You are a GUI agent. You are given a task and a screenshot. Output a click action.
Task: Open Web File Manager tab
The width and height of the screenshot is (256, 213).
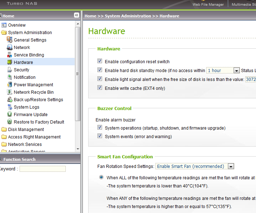tap(208, 5)
